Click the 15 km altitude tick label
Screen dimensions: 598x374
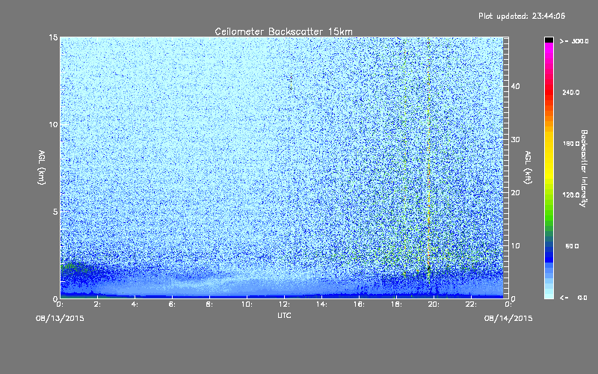pos(53,37)
